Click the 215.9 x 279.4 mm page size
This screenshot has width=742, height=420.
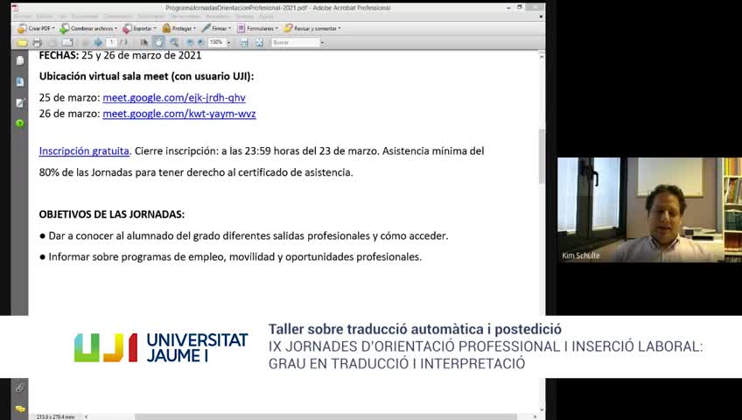55,416
